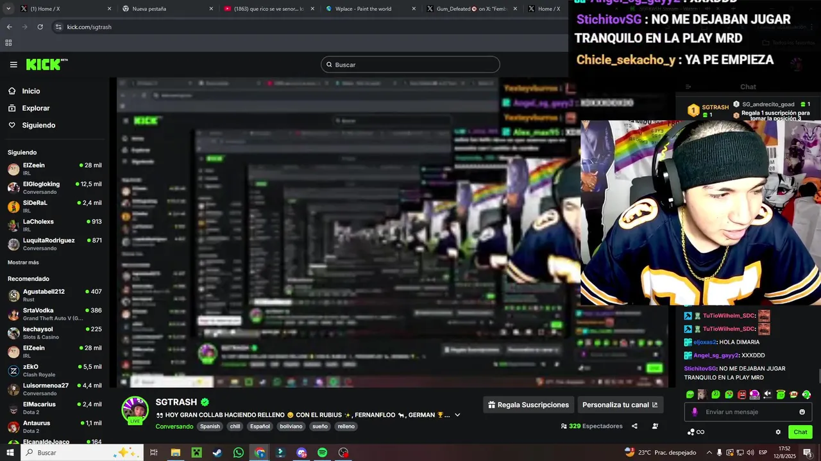Insert the muted speaker emote
The image size is (821, 461).
(768, 394)
